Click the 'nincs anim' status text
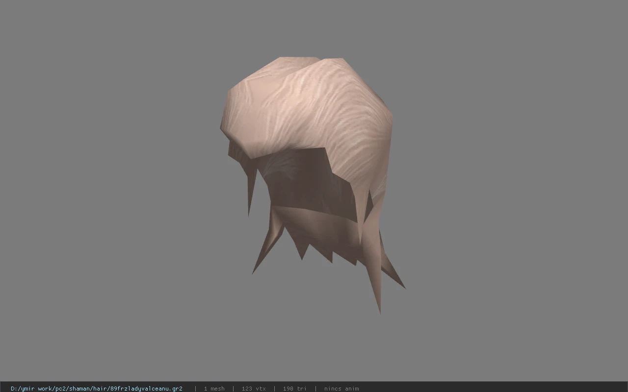Image resolution: width=628 pixels, height=392 pixels. [341, 389]
